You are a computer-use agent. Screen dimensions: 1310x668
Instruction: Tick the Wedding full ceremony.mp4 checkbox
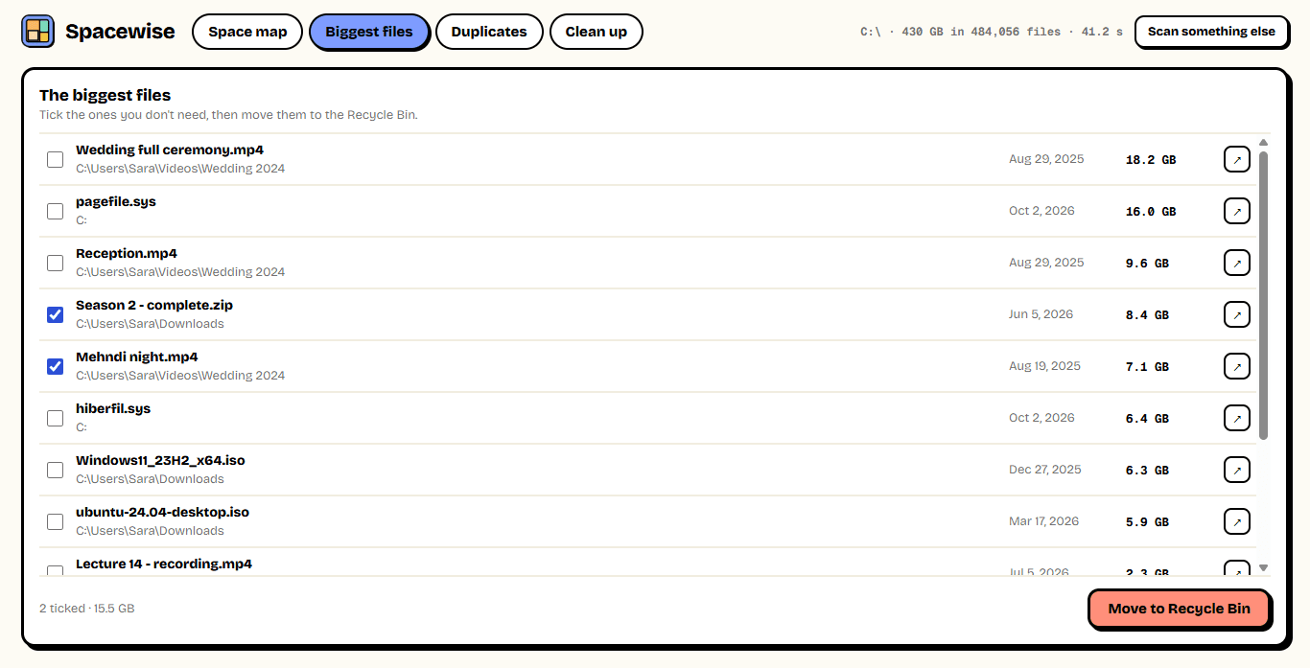point(56,159)
